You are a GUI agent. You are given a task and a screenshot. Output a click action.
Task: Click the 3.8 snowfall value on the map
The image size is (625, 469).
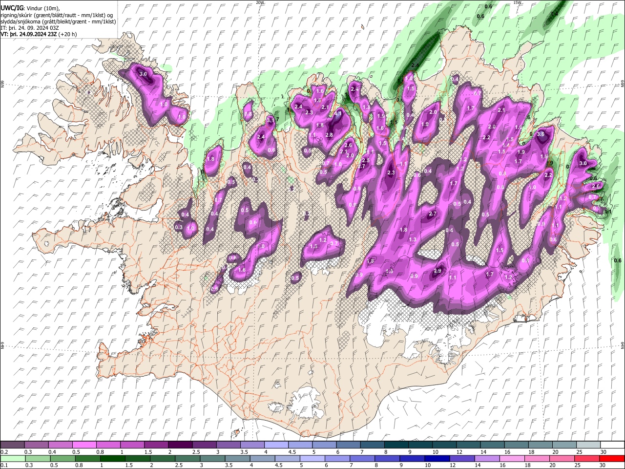click(541, 134)
